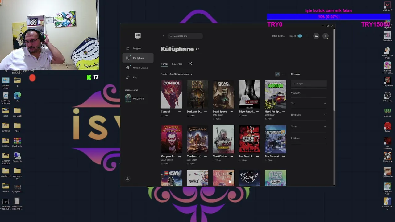395x222 pixels.
Task: Open more options for Red Dead
Action: coord(257,156)
